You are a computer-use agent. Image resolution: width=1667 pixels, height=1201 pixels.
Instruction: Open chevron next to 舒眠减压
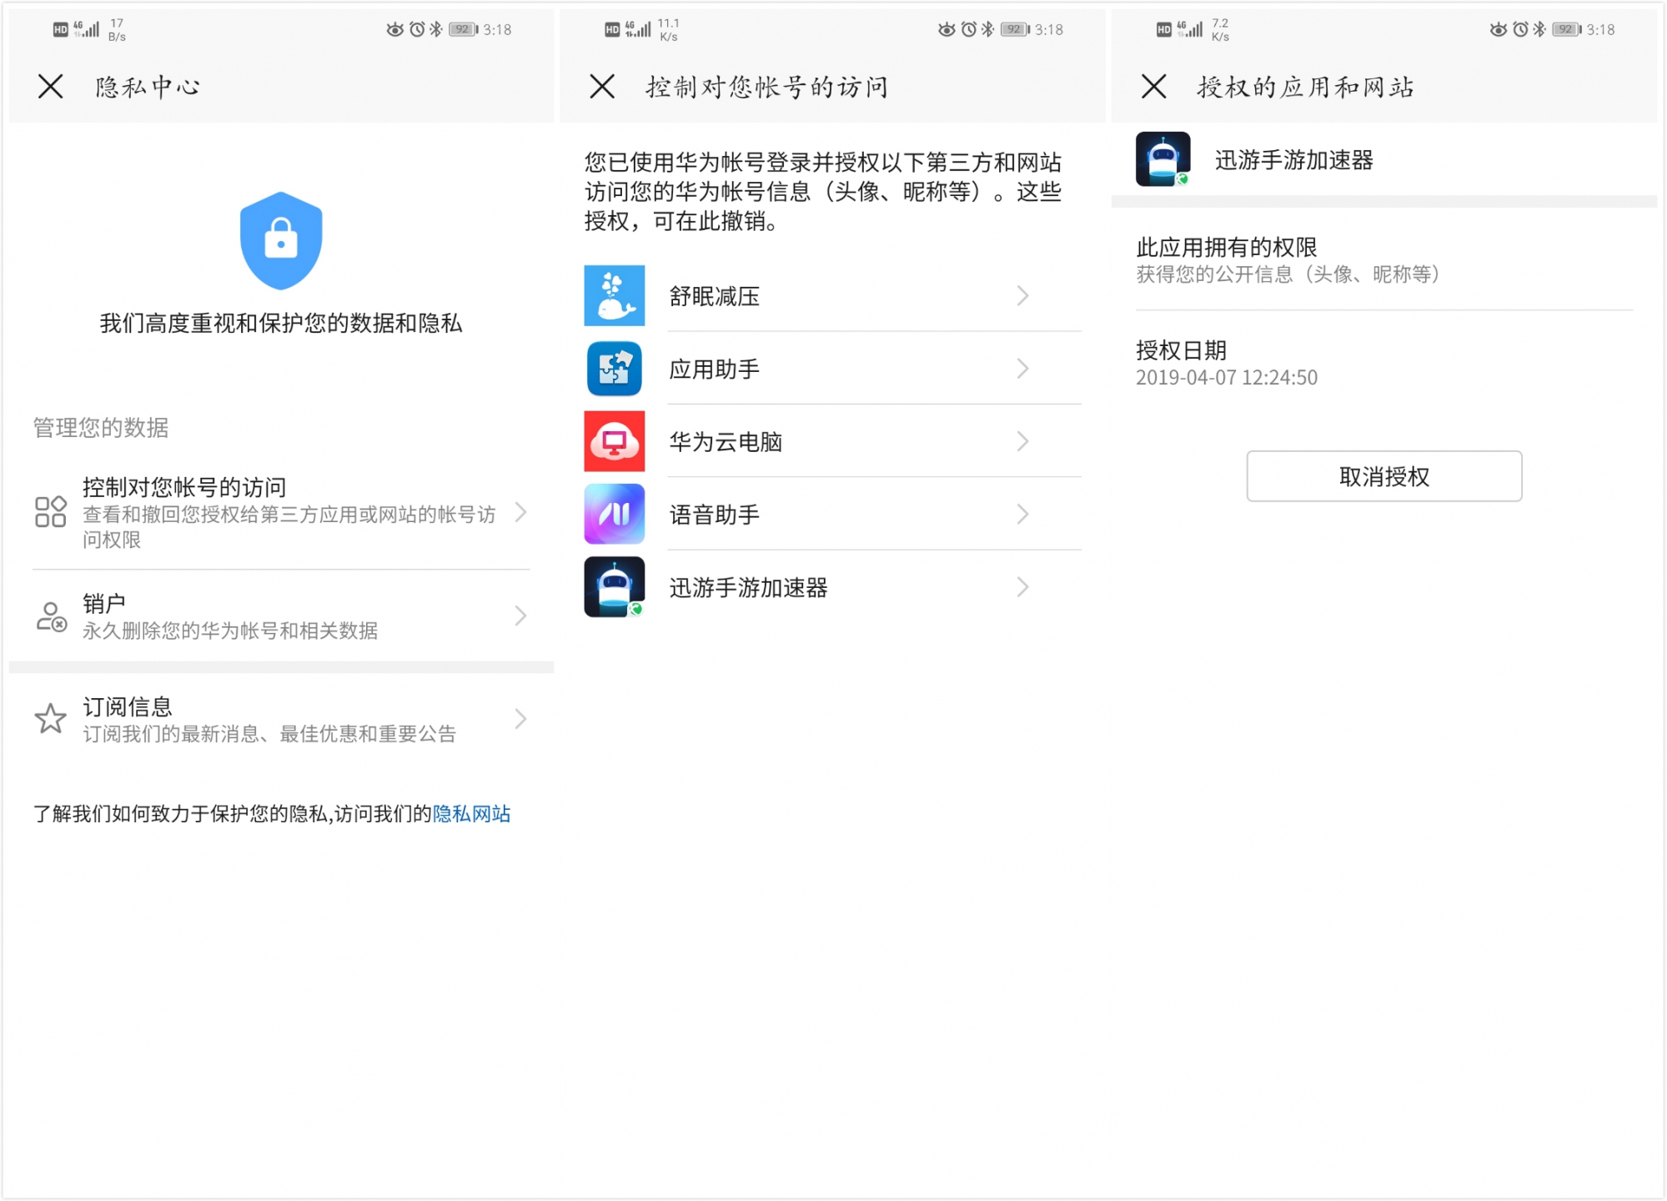[x=1022, y=295]
